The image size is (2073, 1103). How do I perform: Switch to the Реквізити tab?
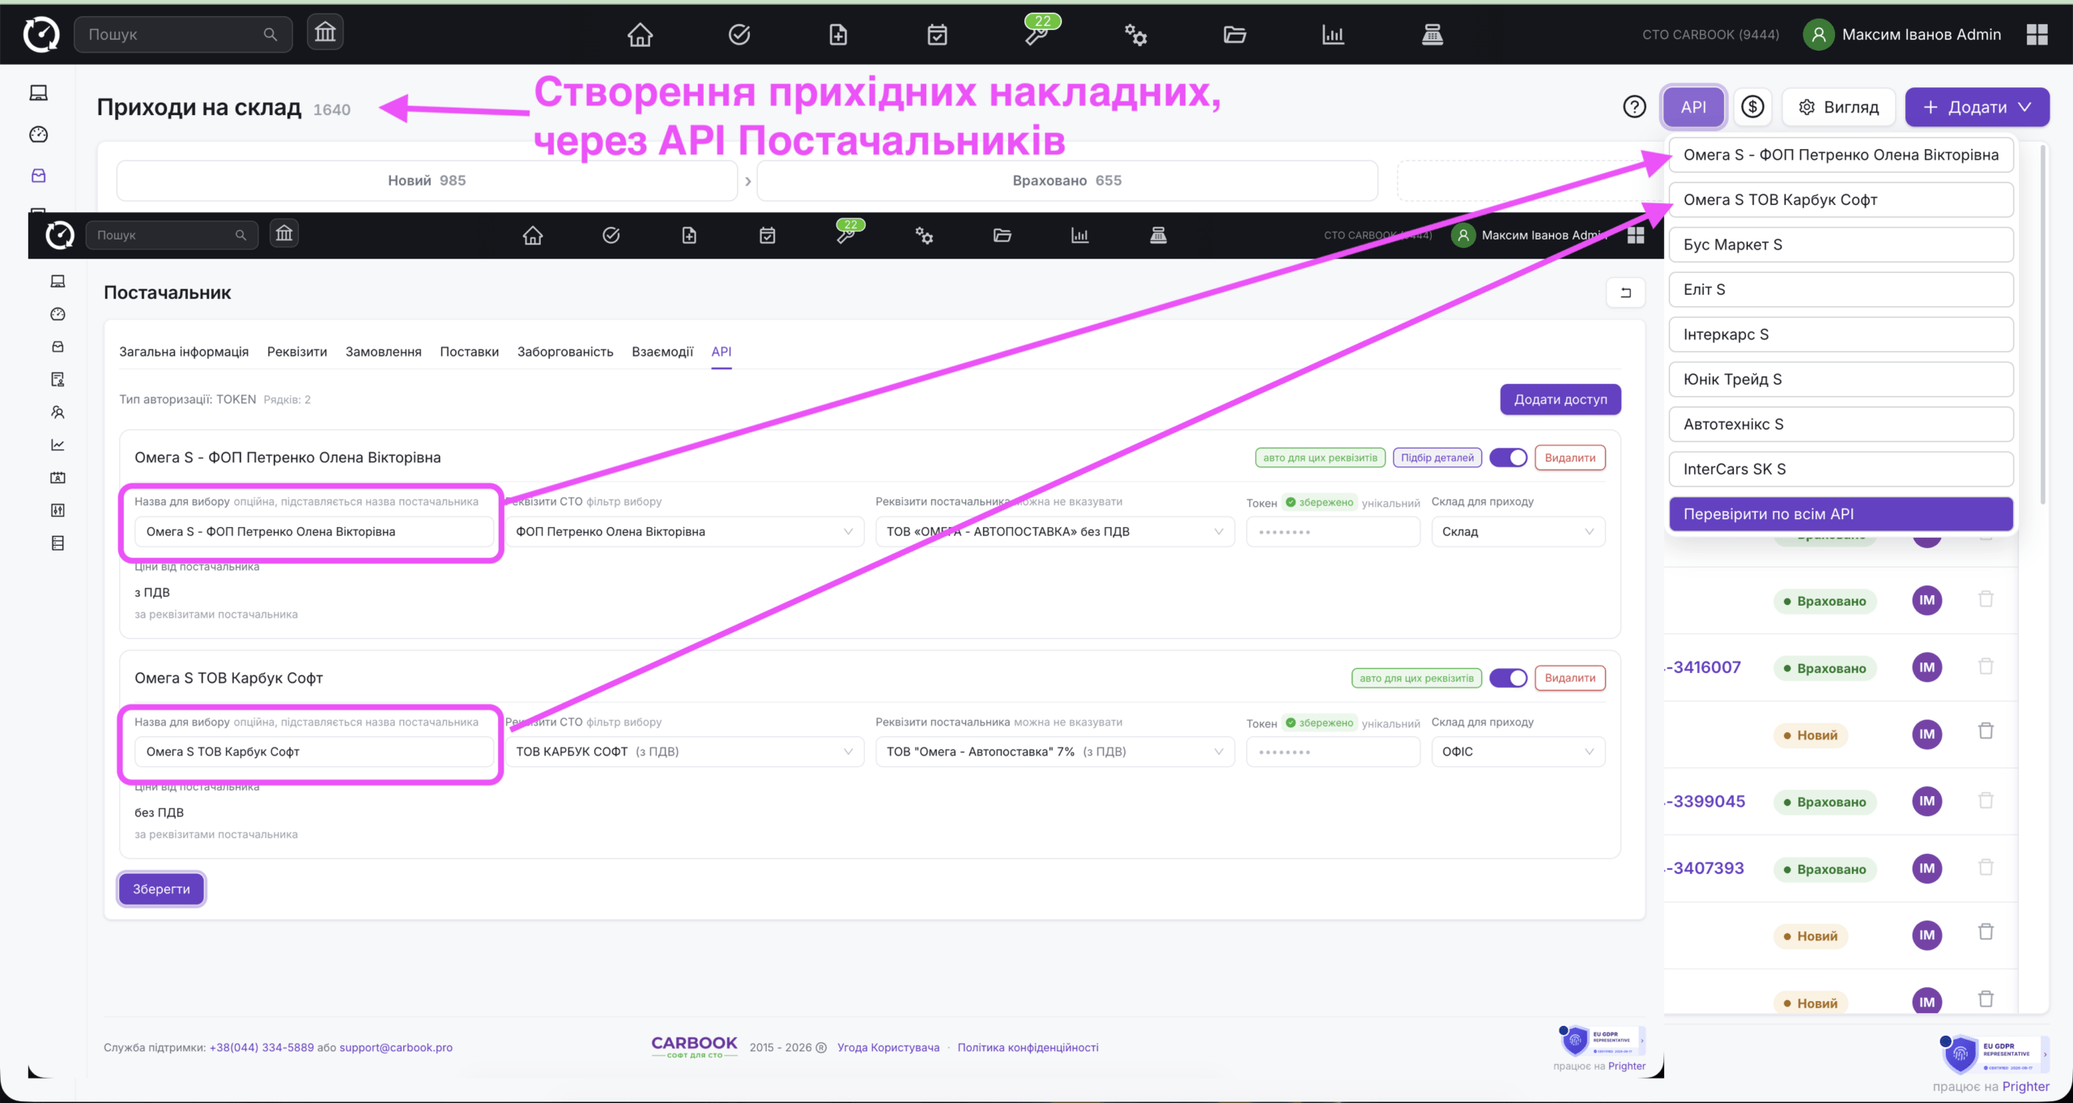click(297, 351)
